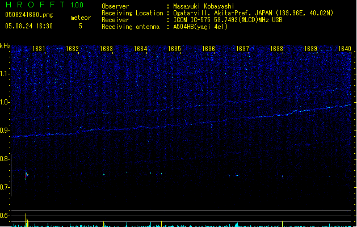Click the meteor count value 5

pos(80,26)
